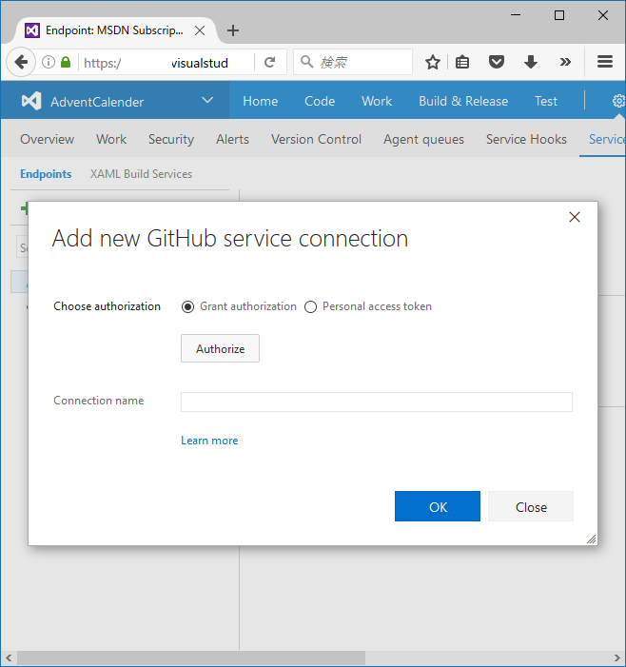Screen dimensions: 626x667
Task: Focus the Connection name input field
Action: (x=377, y=402)
